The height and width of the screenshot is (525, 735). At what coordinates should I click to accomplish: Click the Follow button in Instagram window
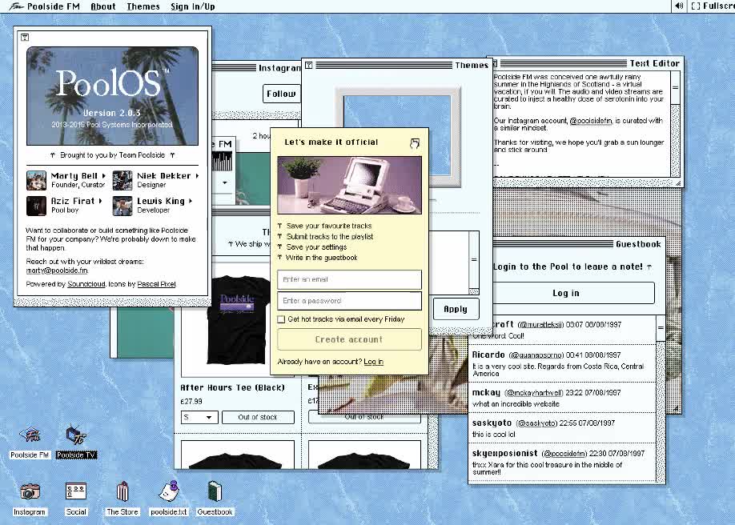281,94
